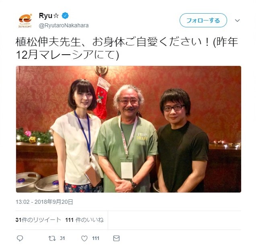
Task: Like the tweet with the heart icon
Action: tap(84, 238)
